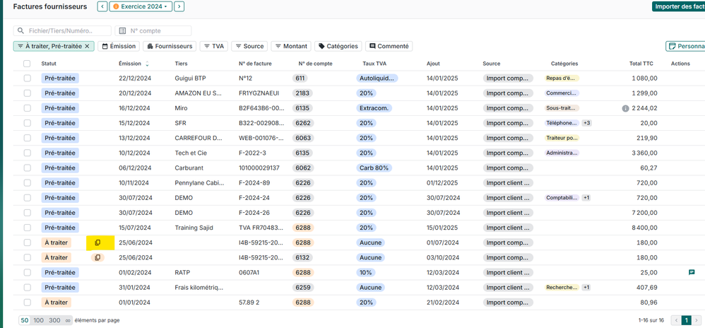
Task: Go to previous fiscal year with left arrow
Action: [102, 7]
